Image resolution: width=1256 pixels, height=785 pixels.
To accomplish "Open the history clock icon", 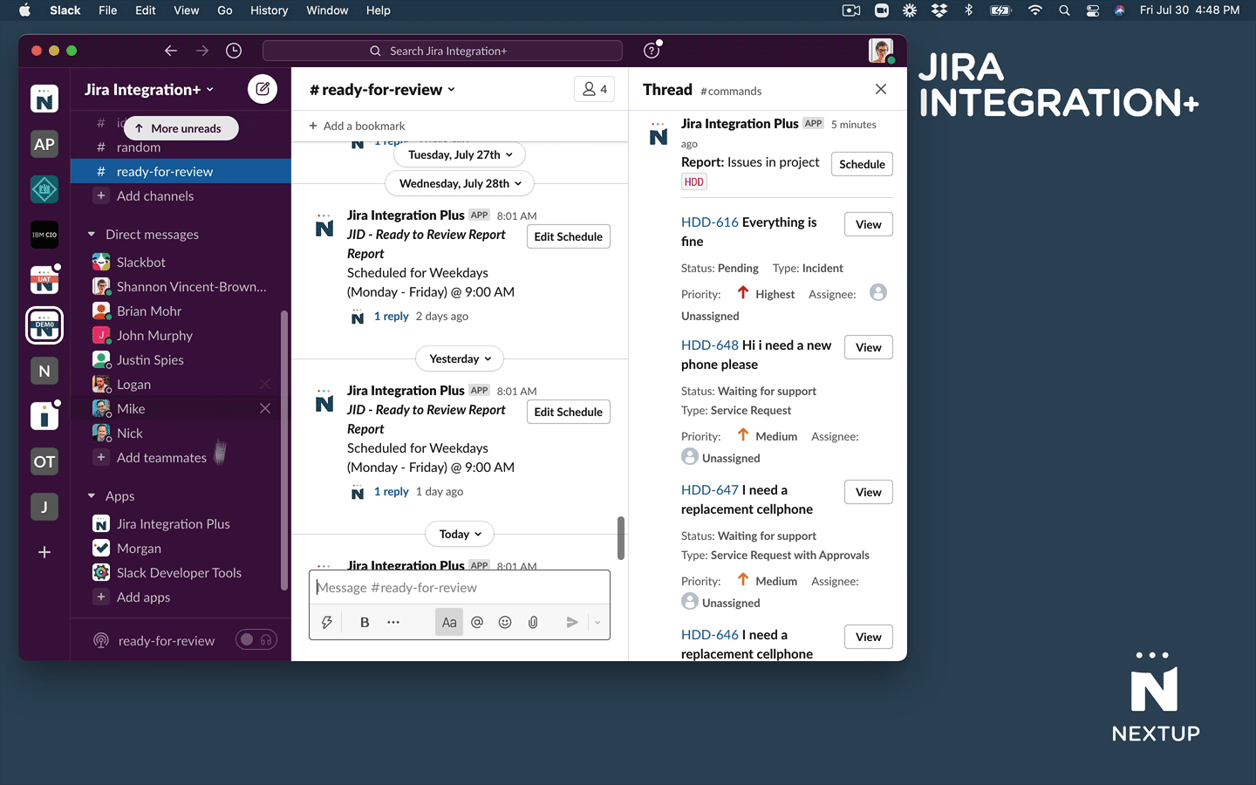I will tap(234, 51).
